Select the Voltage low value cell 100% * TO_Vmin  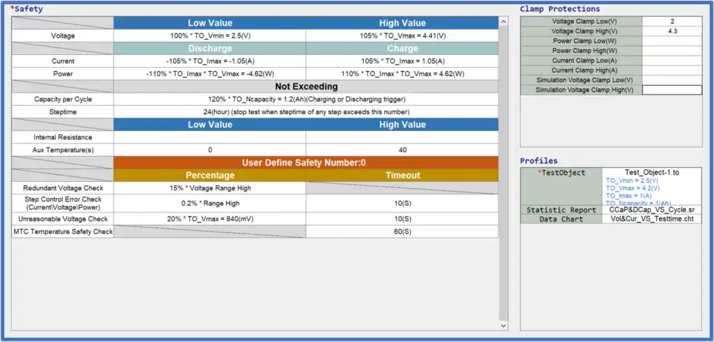click(210, 36)
